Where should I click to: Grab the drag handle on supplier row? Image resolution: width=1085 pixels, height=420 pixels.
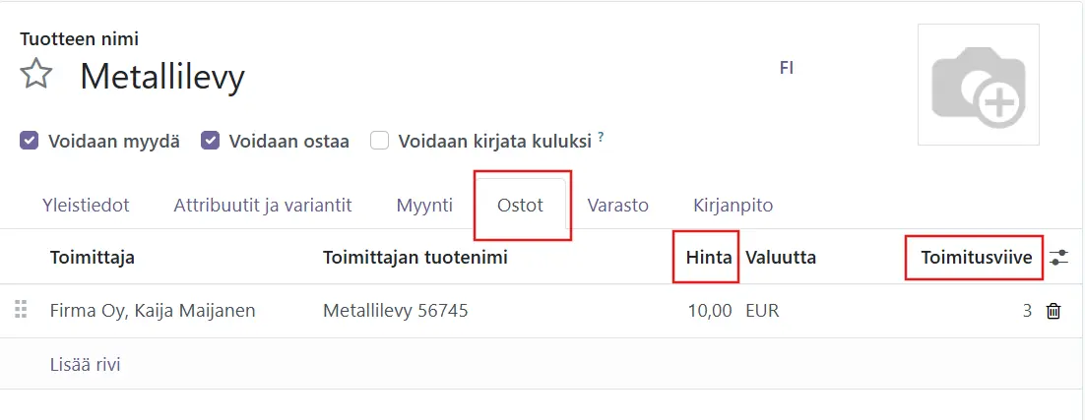22,310
